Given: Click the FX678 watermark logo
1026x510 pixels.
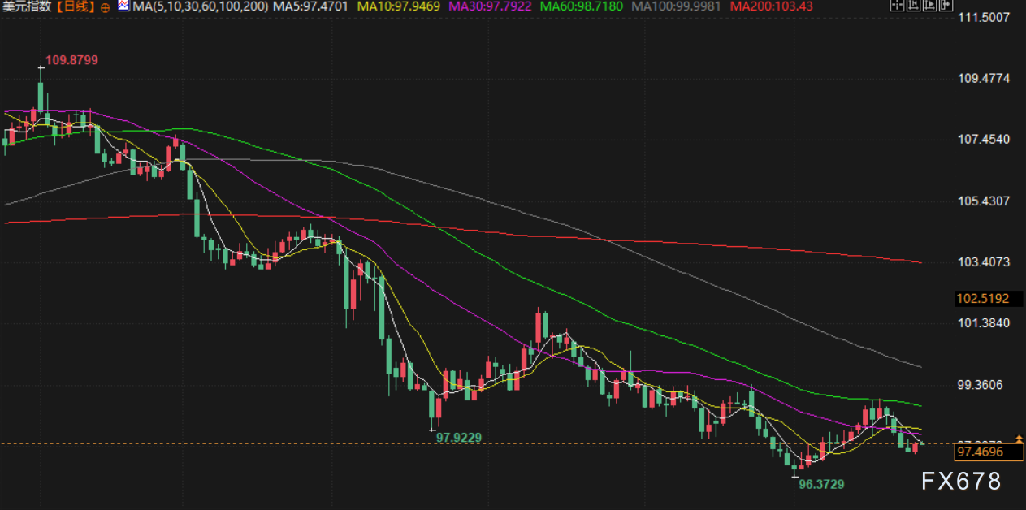Looking at the screenshot, I should (961, 482).
